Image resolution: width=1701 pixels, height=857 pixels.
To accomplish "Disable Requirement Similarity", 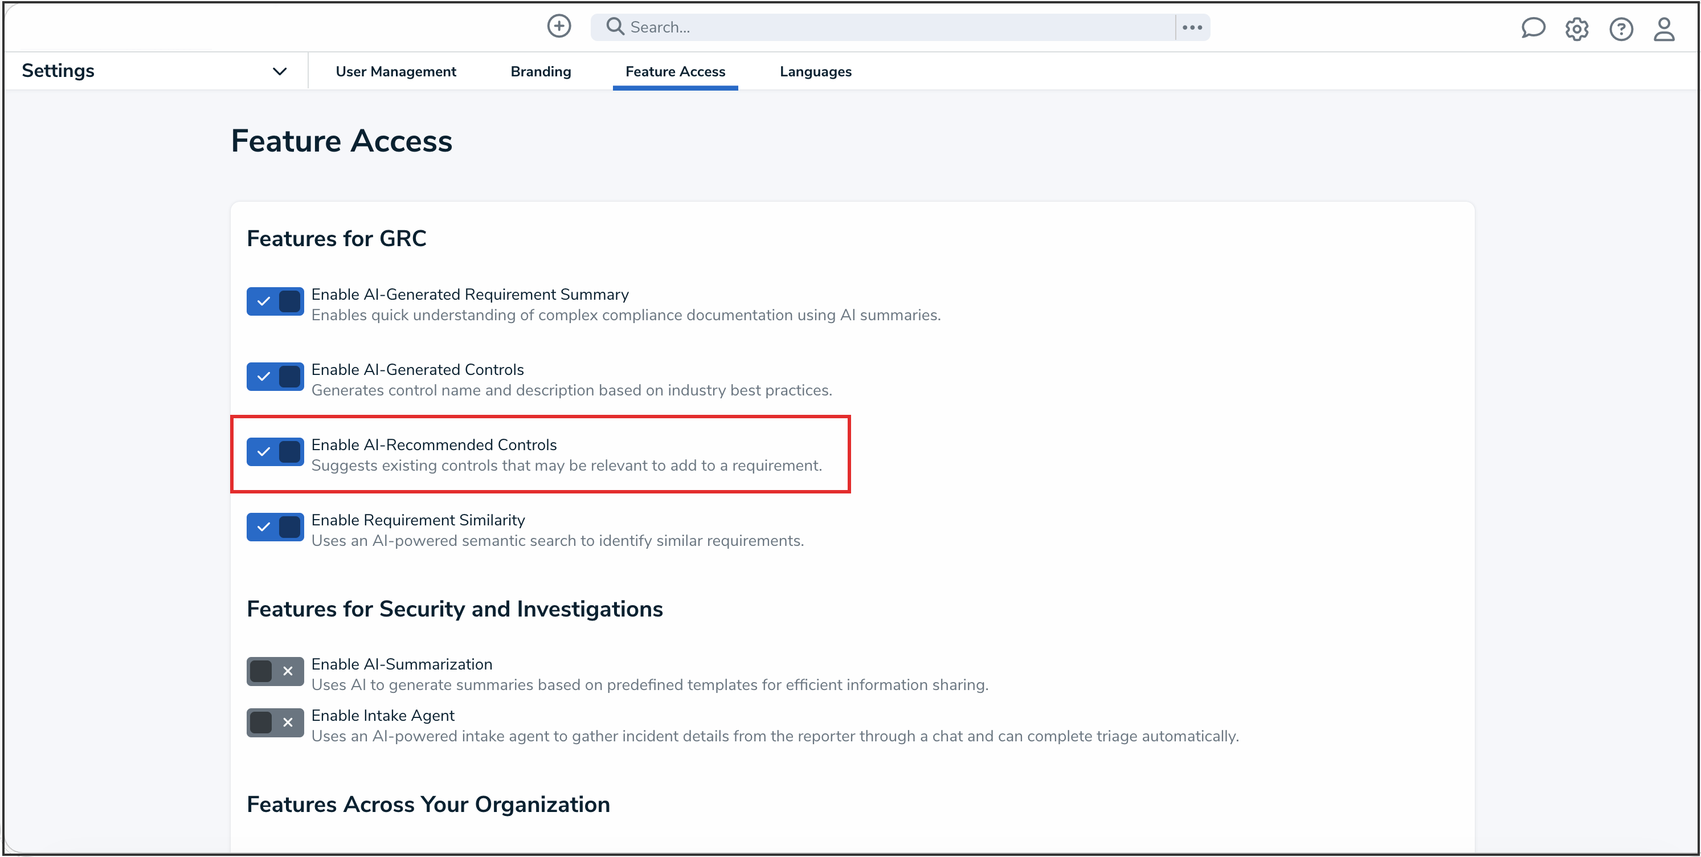I will click(x=274, y=527).
